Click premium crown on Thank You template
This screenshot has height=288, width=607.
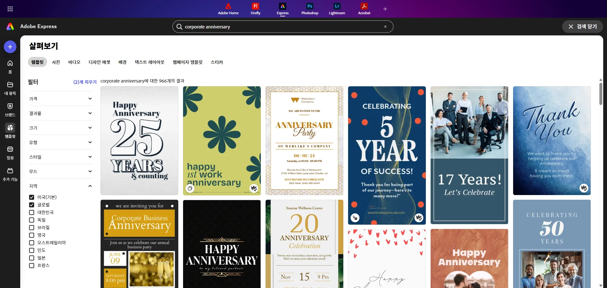tap(584, 188)
